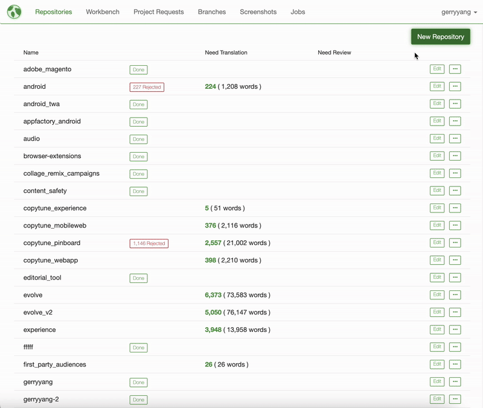Open more options for editorial_tool
Viewport: 483px width, 408px height.
455,278
